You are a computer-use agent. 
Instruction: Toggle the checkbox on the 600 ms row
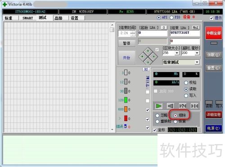pos(148,110)
